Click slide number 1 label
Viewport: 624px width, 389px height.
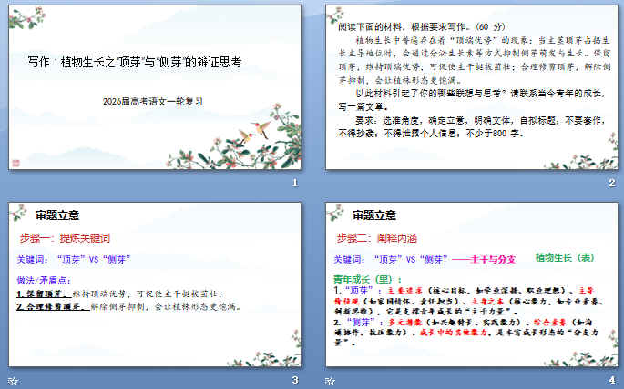pyautogui.click(x=294, y=183)
